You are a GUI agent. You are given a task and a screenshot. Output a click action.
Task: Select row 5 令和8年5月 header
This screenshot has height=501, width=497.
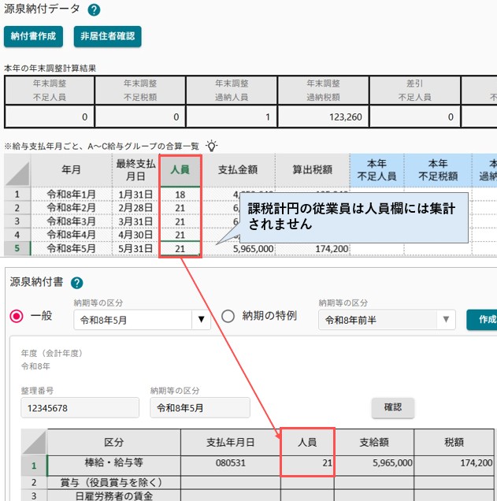[x=17, y=248]
